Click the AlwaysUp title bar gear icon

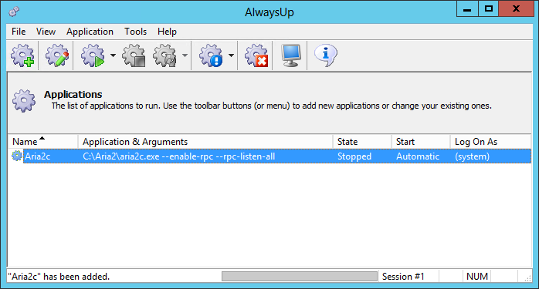click(x=14, y=12)
